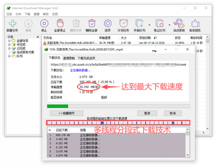This screenshot has width=217, height=167.
Task: Click the Delete All (删除全部) icon
Action: click(x=92, y=23)
